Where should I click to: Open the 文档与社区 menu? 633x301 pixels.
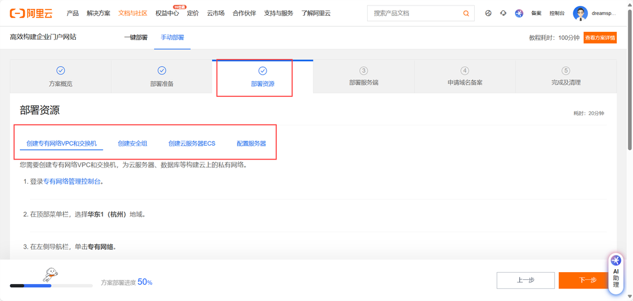click(133, 13)
